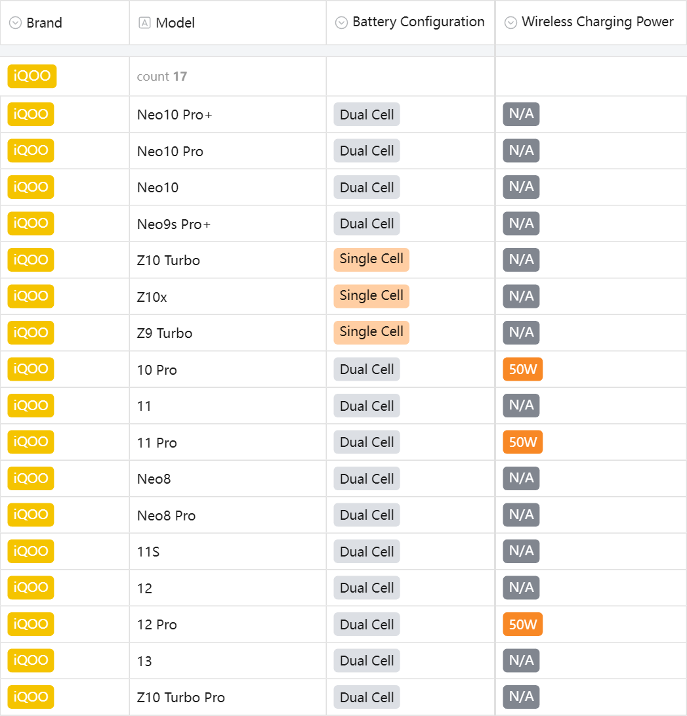Click the N/A tag in the 11S row
The image size is (687, 716).
coord(521,551)
